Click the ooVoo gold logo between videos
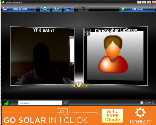 (79, 86)
